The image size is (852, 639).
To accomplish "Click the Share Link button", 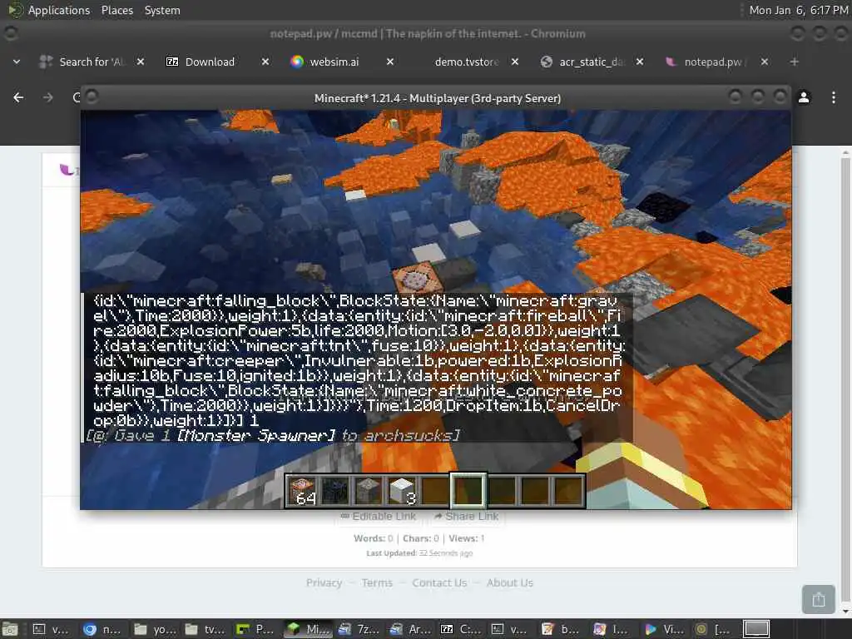I will (x=466, y=516).
